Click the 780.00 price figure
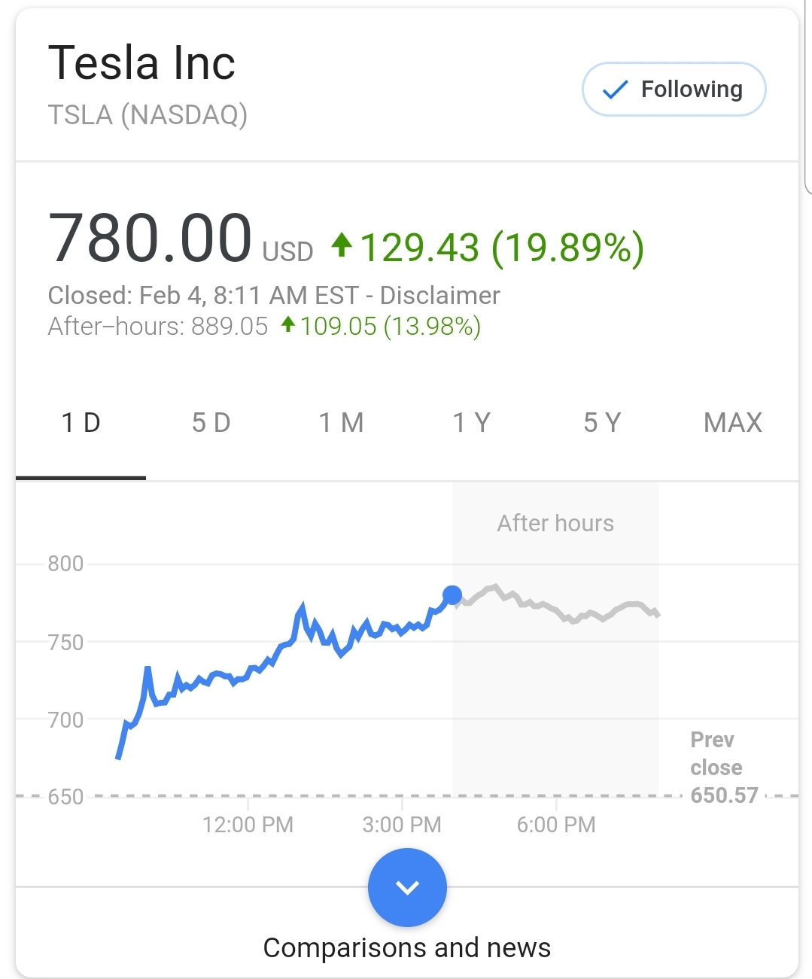812x979 pixels. tap(150, 239)
